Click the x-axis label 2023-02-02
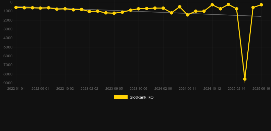 (x=89, y=89)
